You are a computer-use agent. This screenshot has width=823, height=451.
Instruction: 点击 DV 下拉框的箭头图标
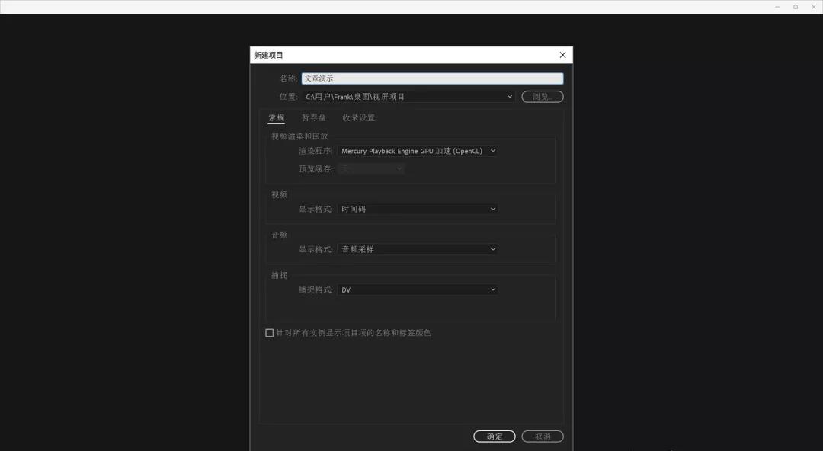(x=492, y=289)
